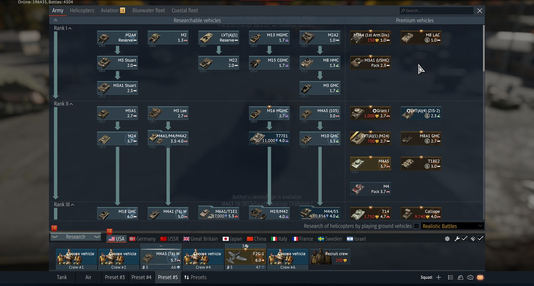Viewport: 534px width, 286px height.
Task: Expand the M6A1/T1E1 vehicle group
Action: click(219, 213)
